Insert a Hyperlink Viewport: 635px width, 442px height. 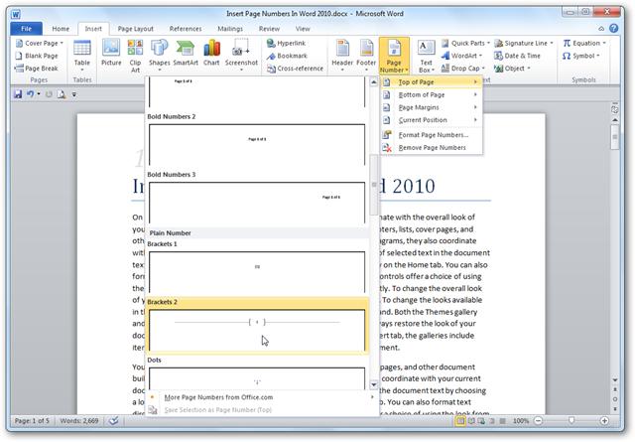[x=287, y=43]
